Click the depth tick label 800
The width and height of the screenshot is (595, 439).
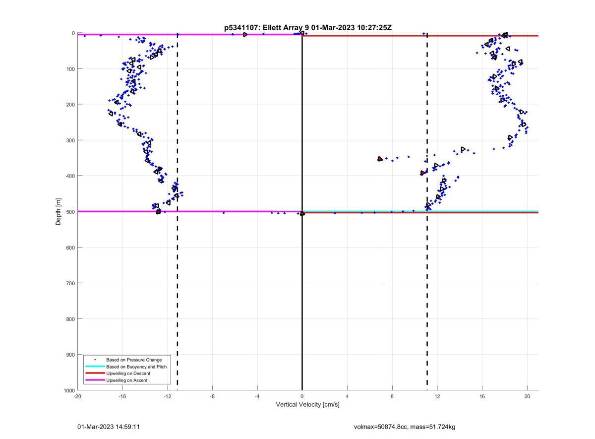[x=70, y=319]
